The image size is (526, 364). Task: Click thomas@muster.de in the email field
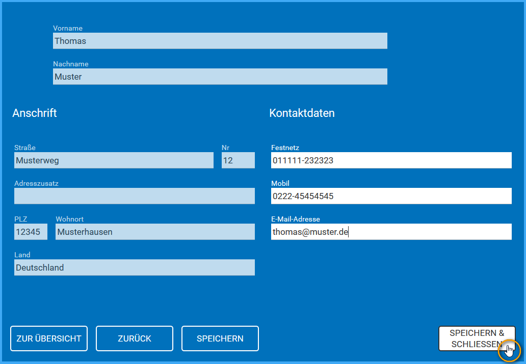coord(310,231)
